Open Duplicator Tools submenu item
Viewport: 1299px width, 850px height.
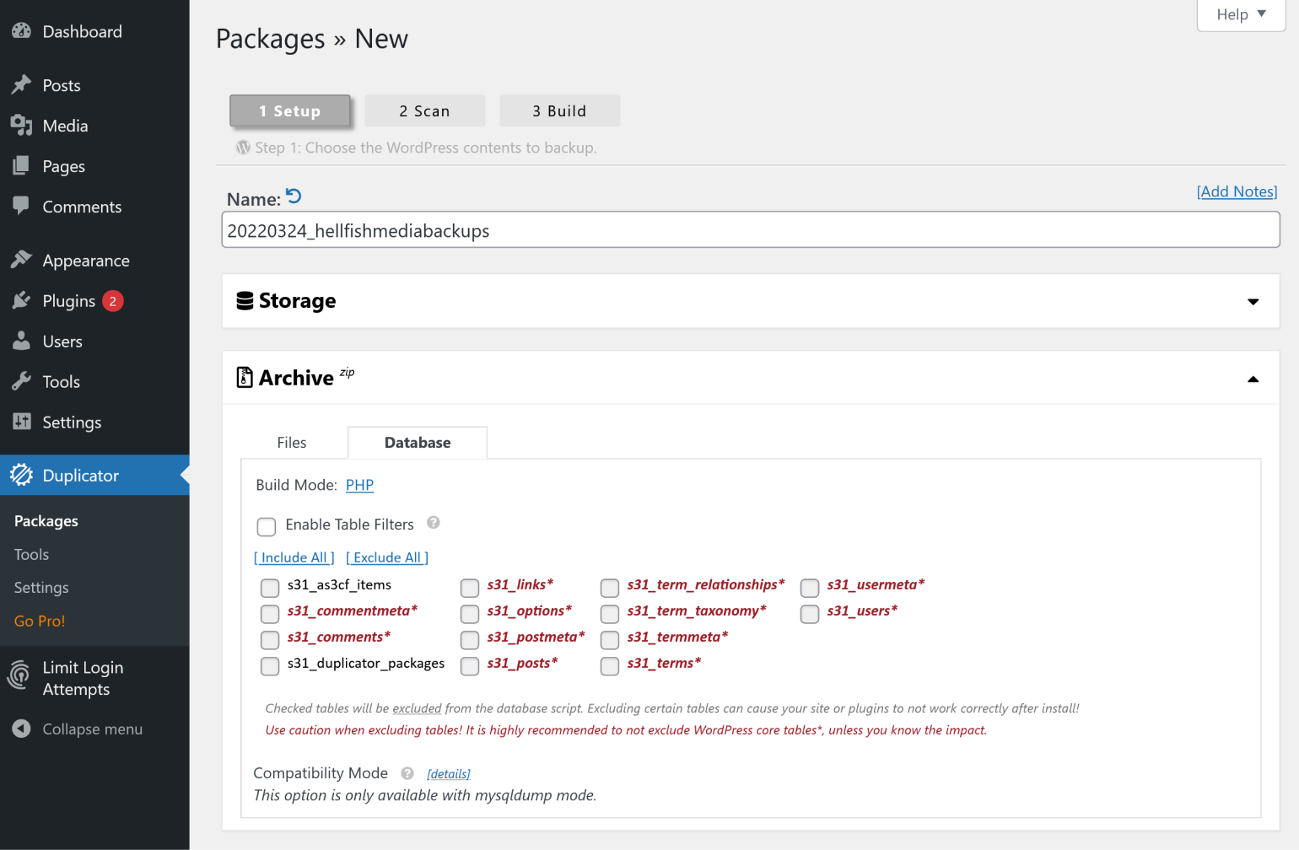click(31, 554)
